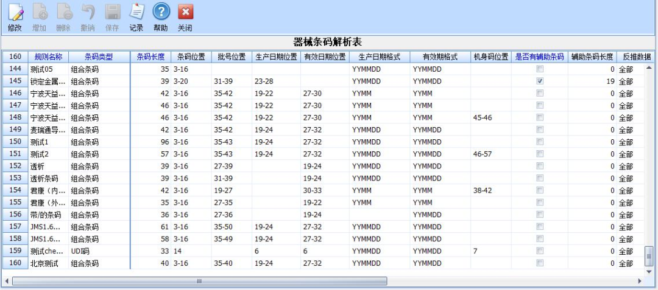Image resolution: width=658 pixels, height=290 pixels.
Task: Check auxiliary barcode checkbox in row 144
Action: [x=539, y=69]
